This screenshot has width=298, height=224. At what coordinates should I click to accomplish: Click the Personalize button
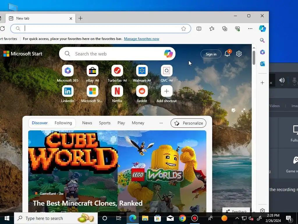point(188,123)
